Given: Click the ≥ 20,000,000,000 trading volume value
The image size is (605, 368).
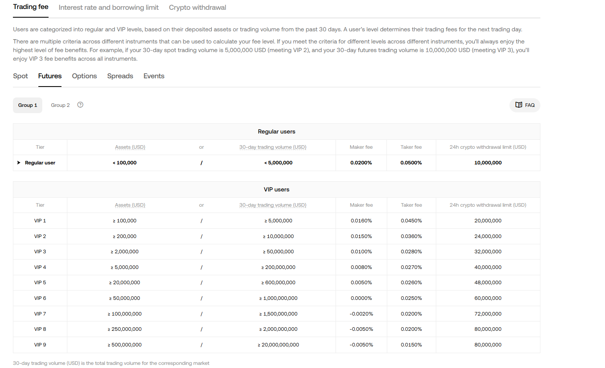Looking at the screenshot, I should (x=278, y=345).
